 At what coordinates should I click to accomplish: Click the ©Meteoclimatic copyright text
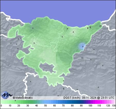[x=23, y=98]
